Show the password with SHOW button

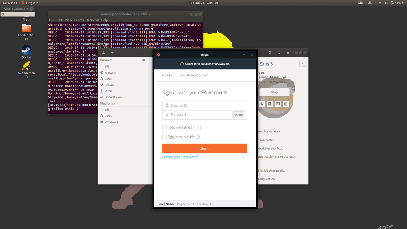coord(238,115)
